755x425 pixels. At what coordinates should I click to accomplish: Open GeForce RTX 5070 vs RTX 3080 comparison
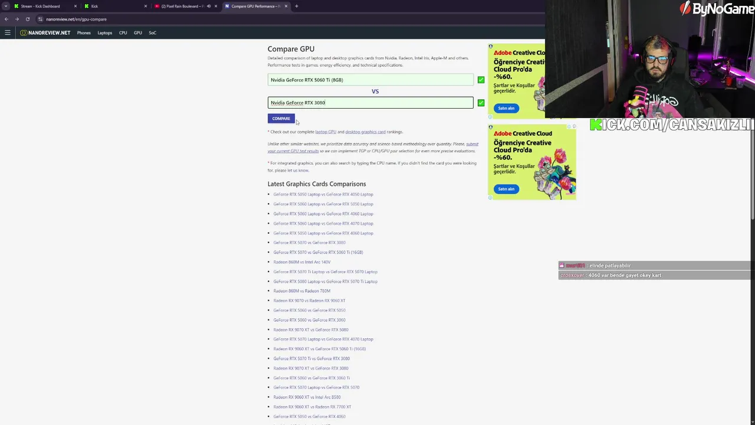(309, 243)
